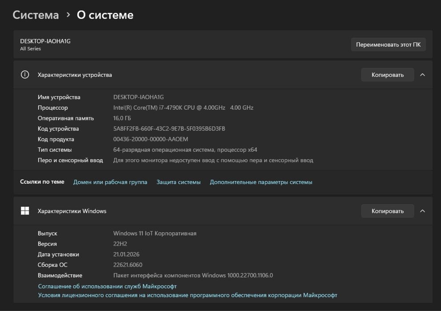Click the breadcrumb arrow after Система
This screenshot has width=441, height=311.
click(x=68, y=15)
